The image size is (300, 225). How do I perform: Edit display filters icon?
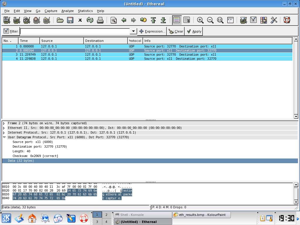point(253,20)
